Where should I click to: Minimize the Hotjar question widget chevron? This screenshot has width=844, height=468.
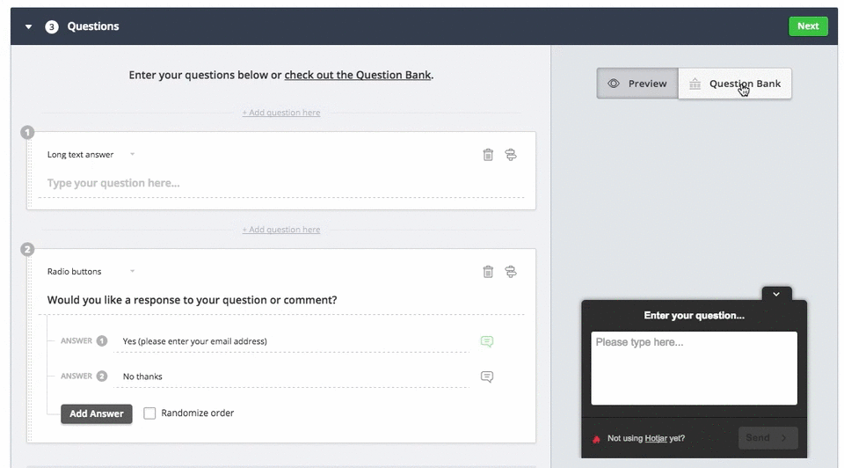(776, 294)
